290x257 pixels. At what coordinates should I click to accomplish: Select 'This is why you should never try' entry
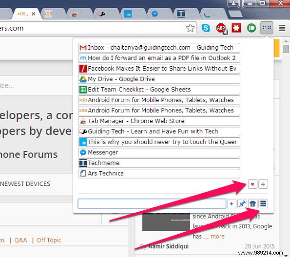click(x=159, y=142)
